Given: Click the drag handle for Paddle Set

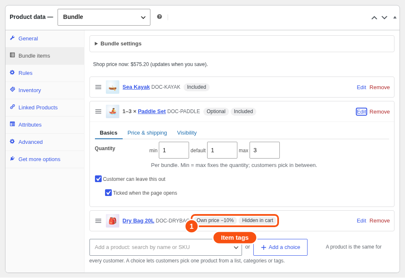Looking at the screenshot, I should [98, 111].
